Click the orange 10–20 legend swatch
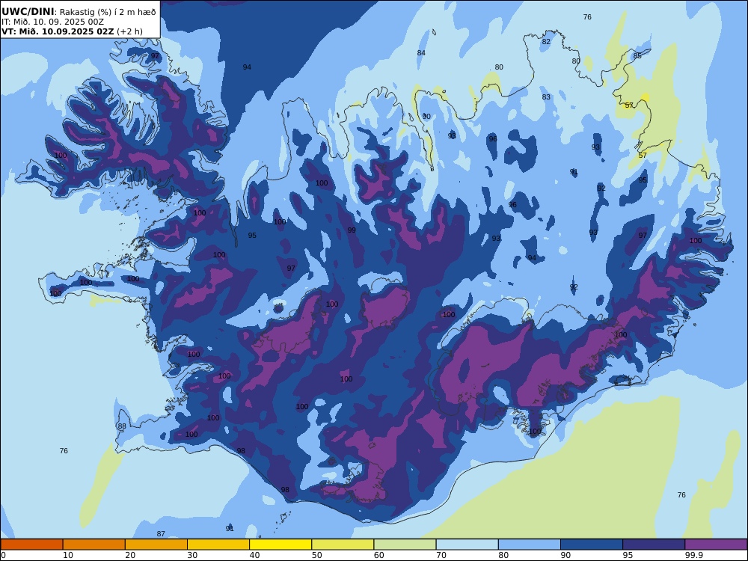The image size is (748, 561). pos(94,545)
